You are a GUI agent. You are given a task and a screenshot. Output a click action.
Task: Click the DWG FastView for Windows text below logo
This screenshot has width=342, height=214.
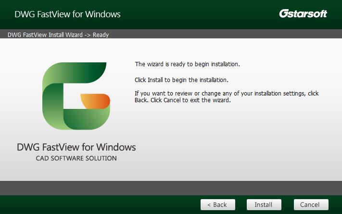tap(76, 147)
